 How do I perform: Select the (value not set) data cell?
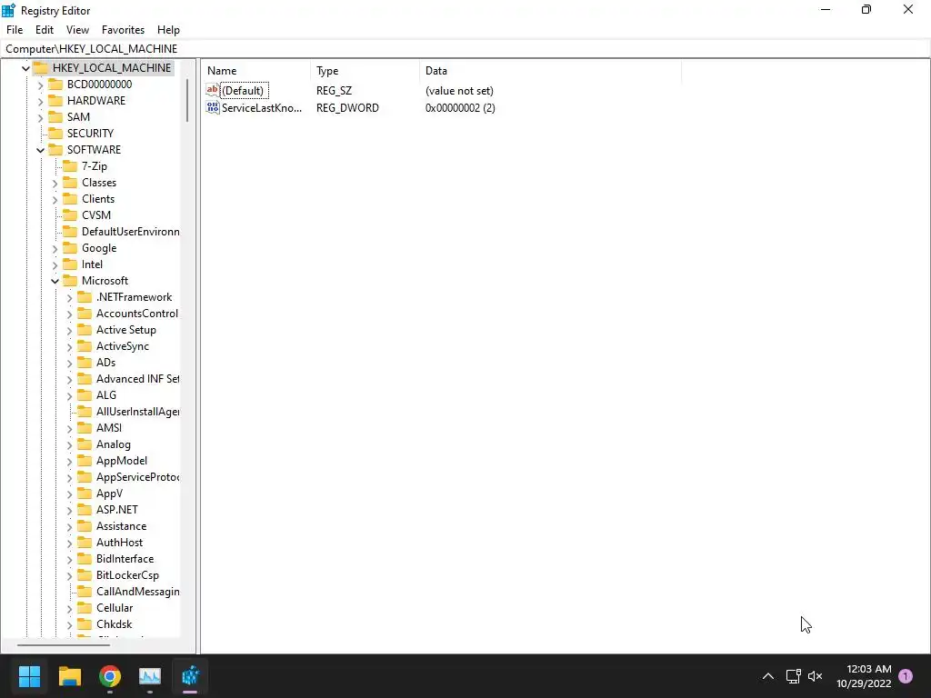tap(459, 91)
